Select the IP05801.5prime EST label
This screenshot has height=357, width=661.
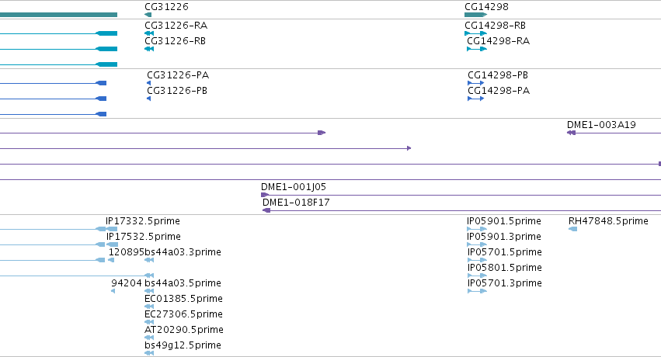(x=505, y=268)
